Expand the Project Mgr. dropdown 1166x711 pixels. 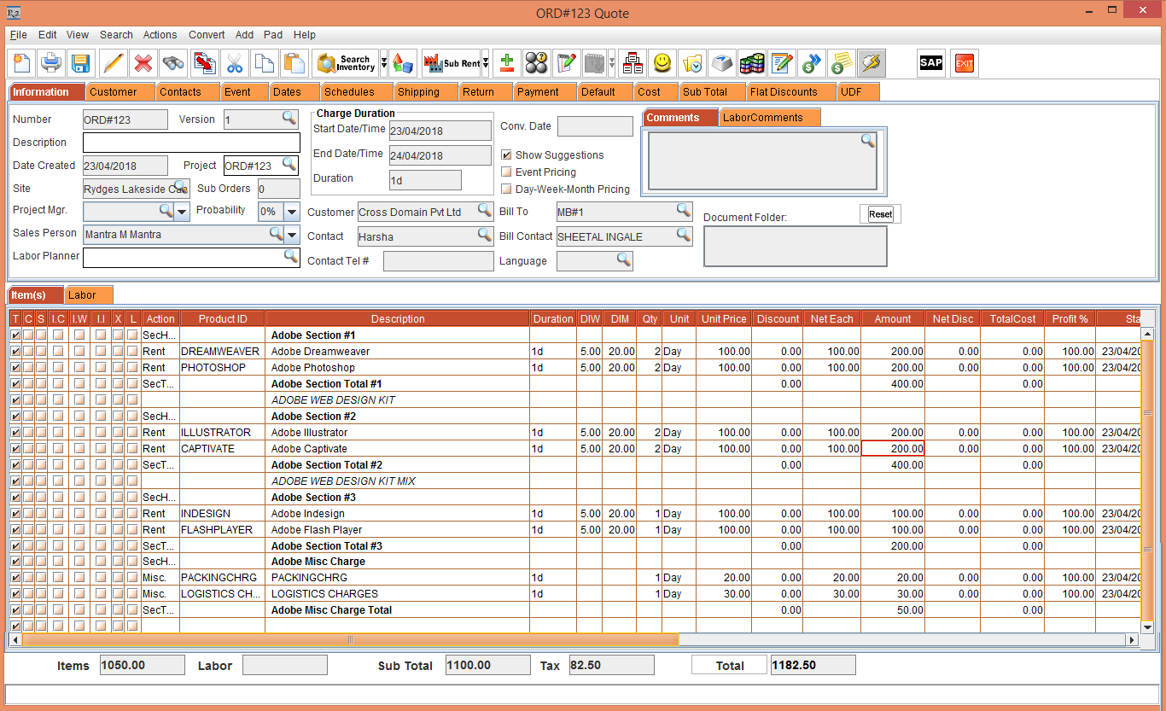182,211
